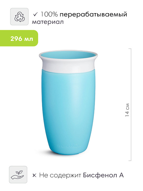The height and width of the screenshot is (191, 143).
Task: Select the green 296 мл badge
Action: 19,38
